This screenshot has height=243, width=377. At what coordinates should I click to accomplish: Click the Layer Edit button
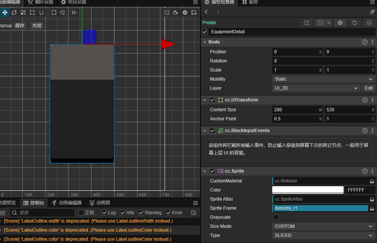(x=369, y=88)
